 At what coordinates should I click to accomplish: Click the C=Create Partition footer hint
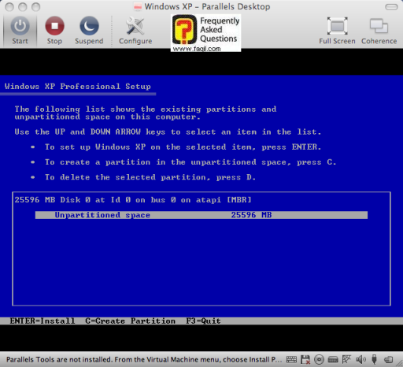(x=131, y=321)
